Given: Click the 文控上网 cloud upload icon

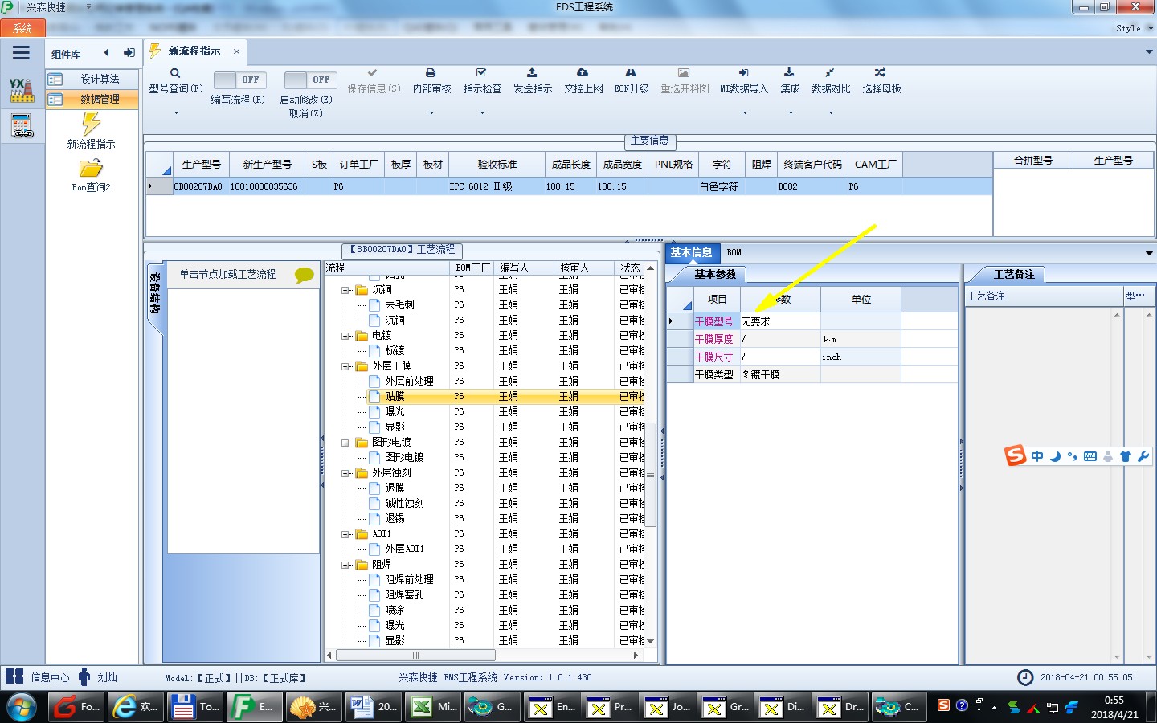Looking at the screenshot, I should coord(583,72).
